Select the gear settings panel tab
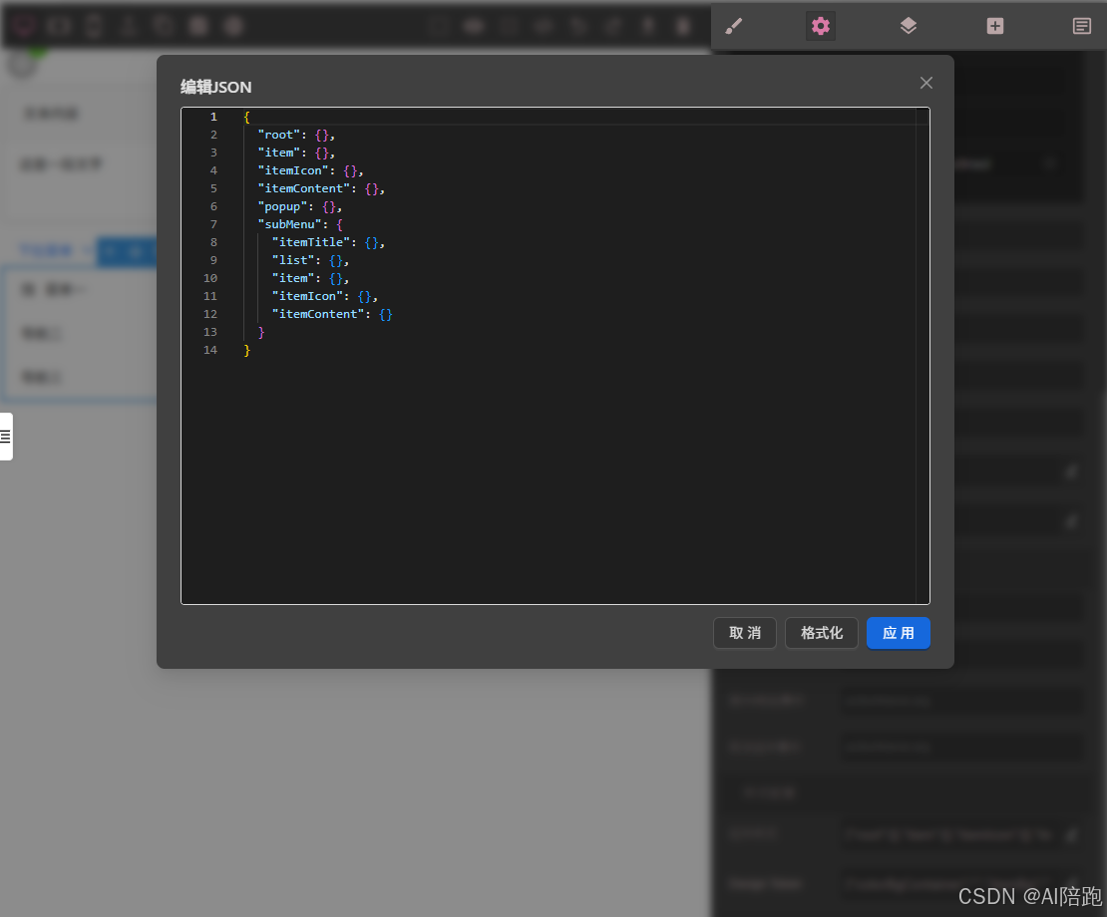Screen dimensions: 1107x917 tap(821, 26)
